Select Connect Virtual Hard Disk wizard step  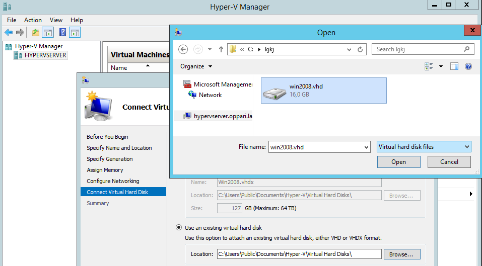tap(123, 192)
